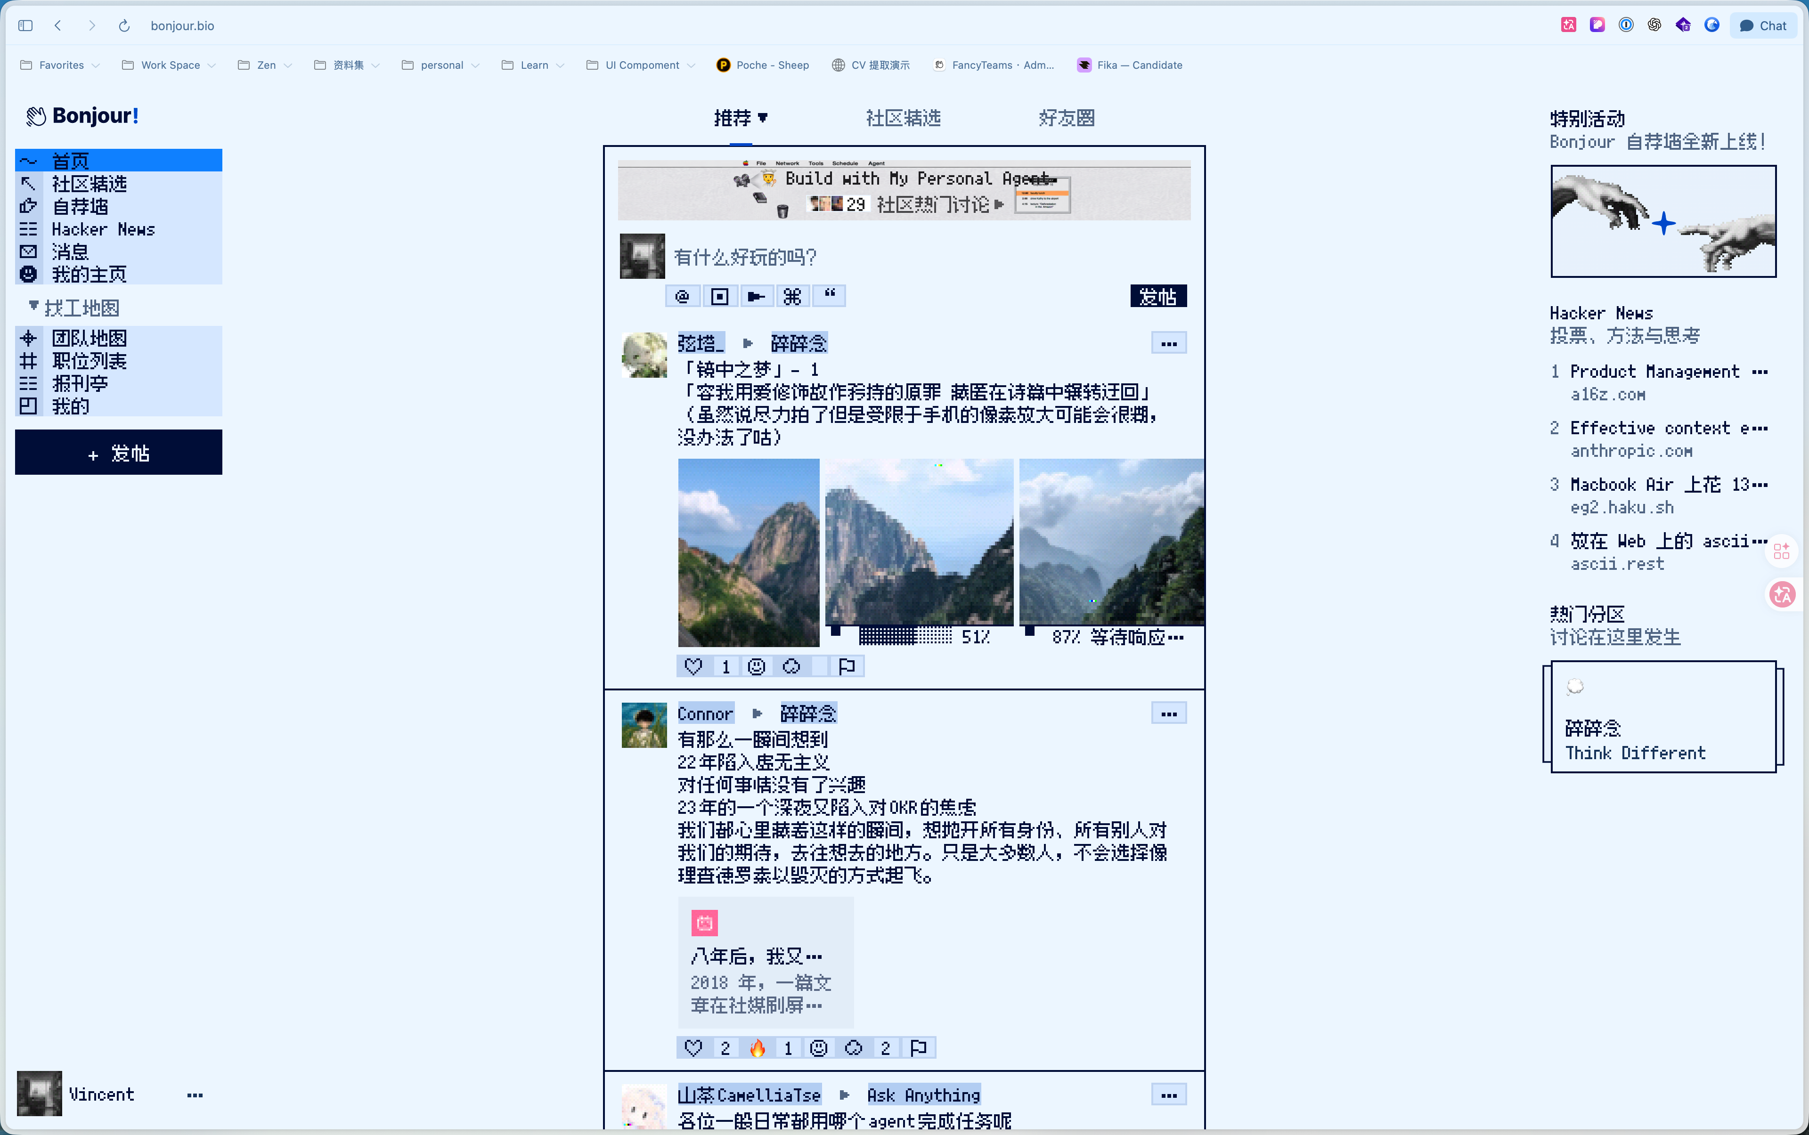Click the ChatGPT extension icon in toolbar
The width and height of the screenshot is (1809, 1135).
(x=1654, y=25)
